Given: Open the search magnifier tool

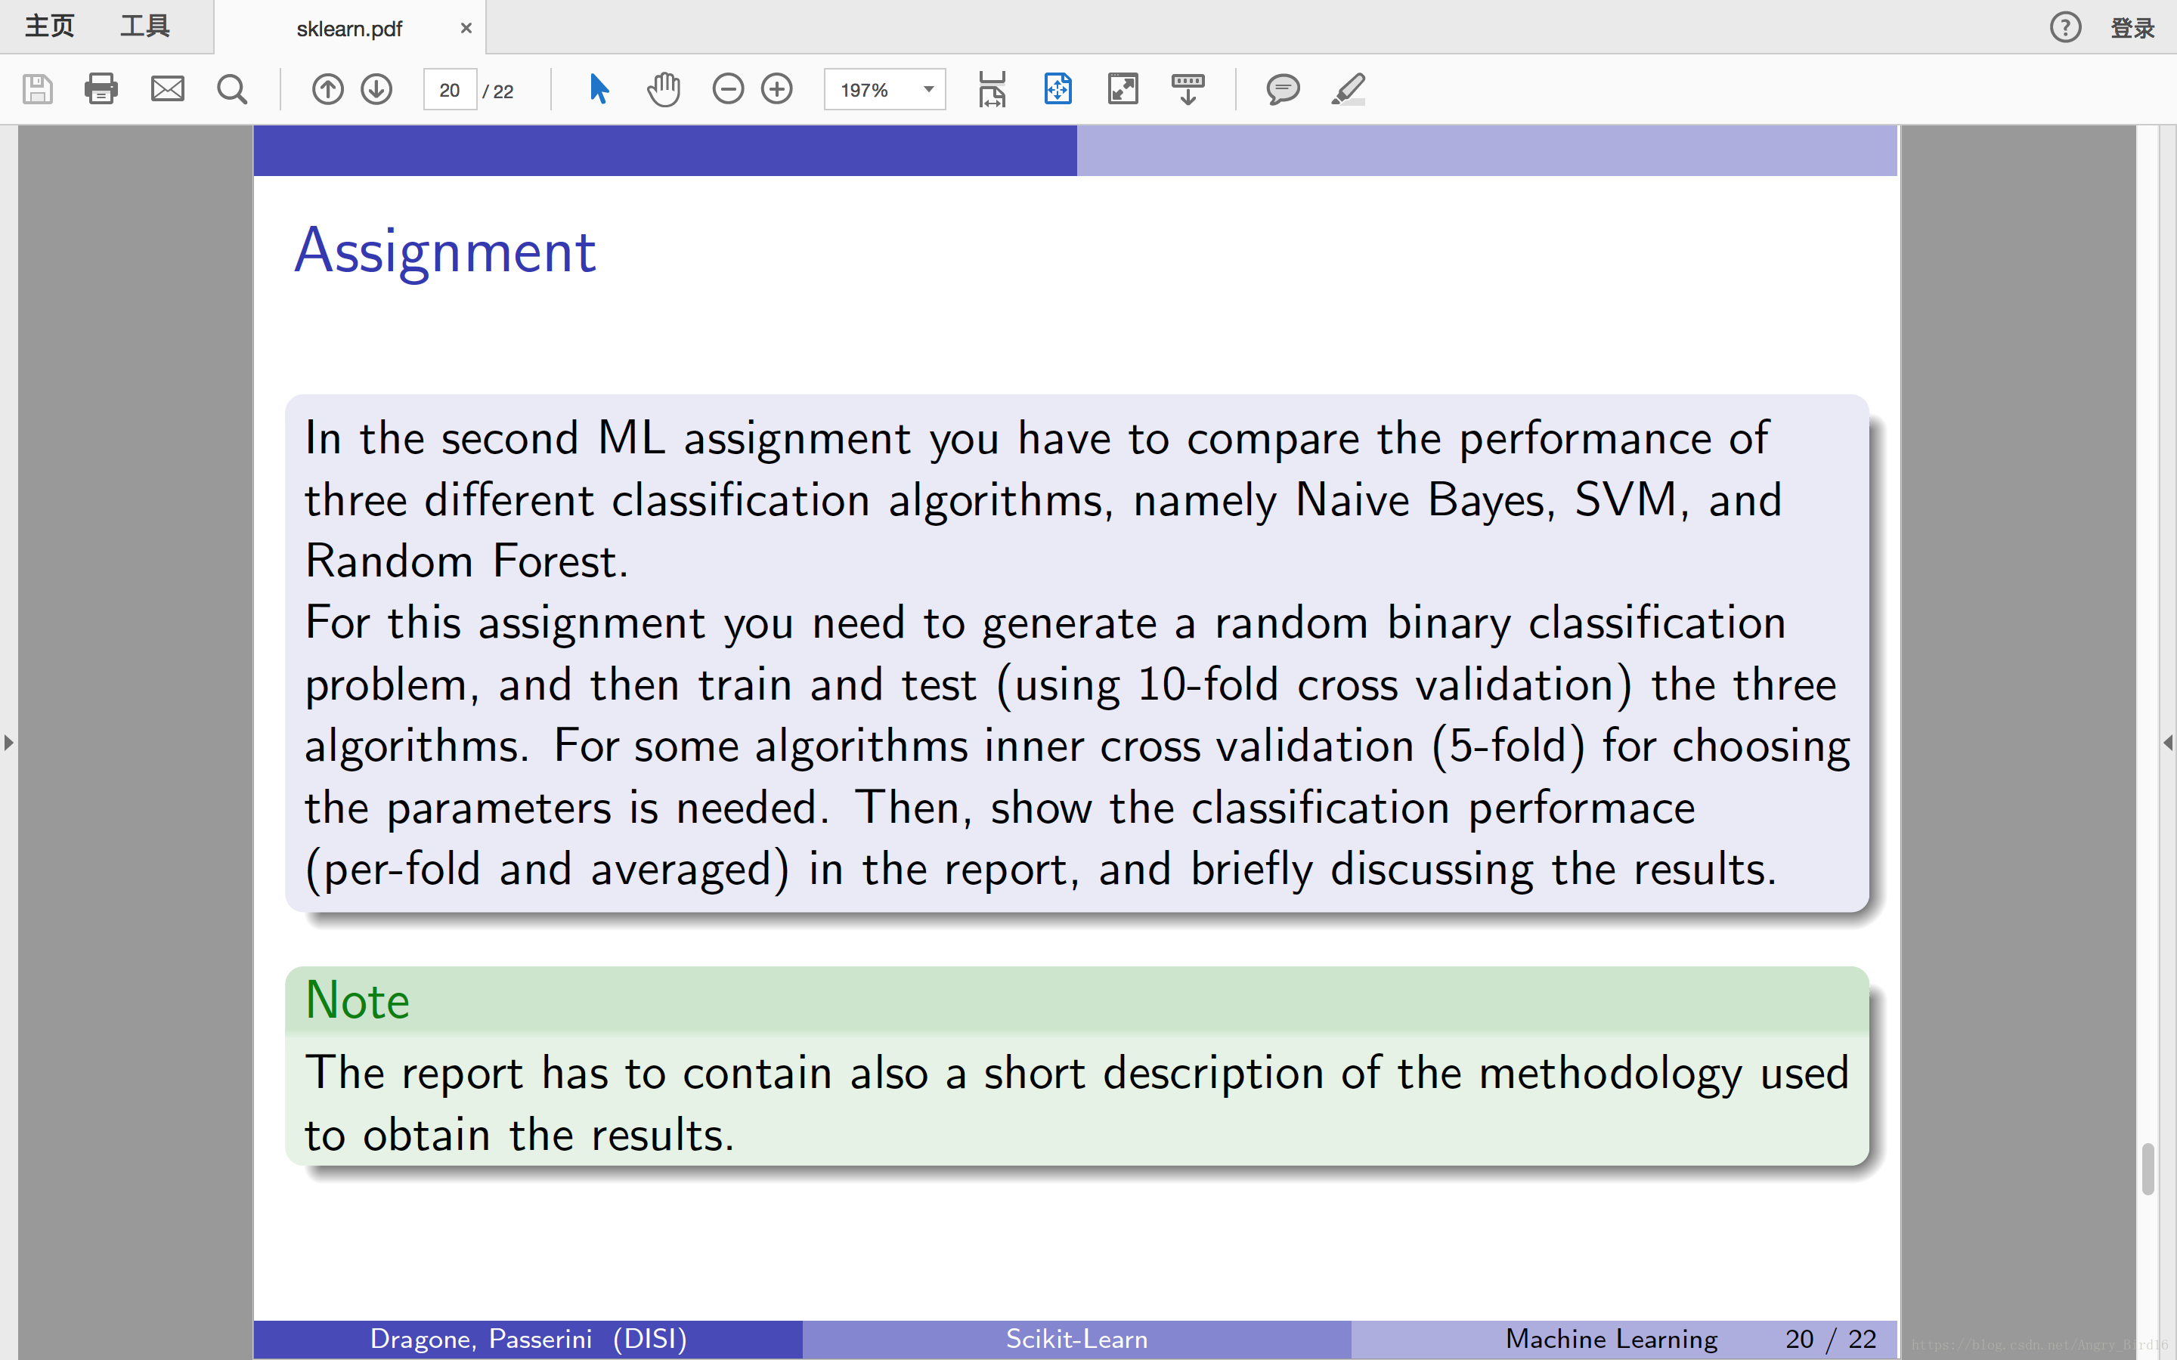Looking at the screenshot, I should click(232, 89).
